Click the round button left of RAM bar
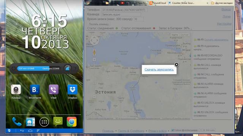Image resolution: width=243 pixels, height=136 pixels. click(14, 68)
